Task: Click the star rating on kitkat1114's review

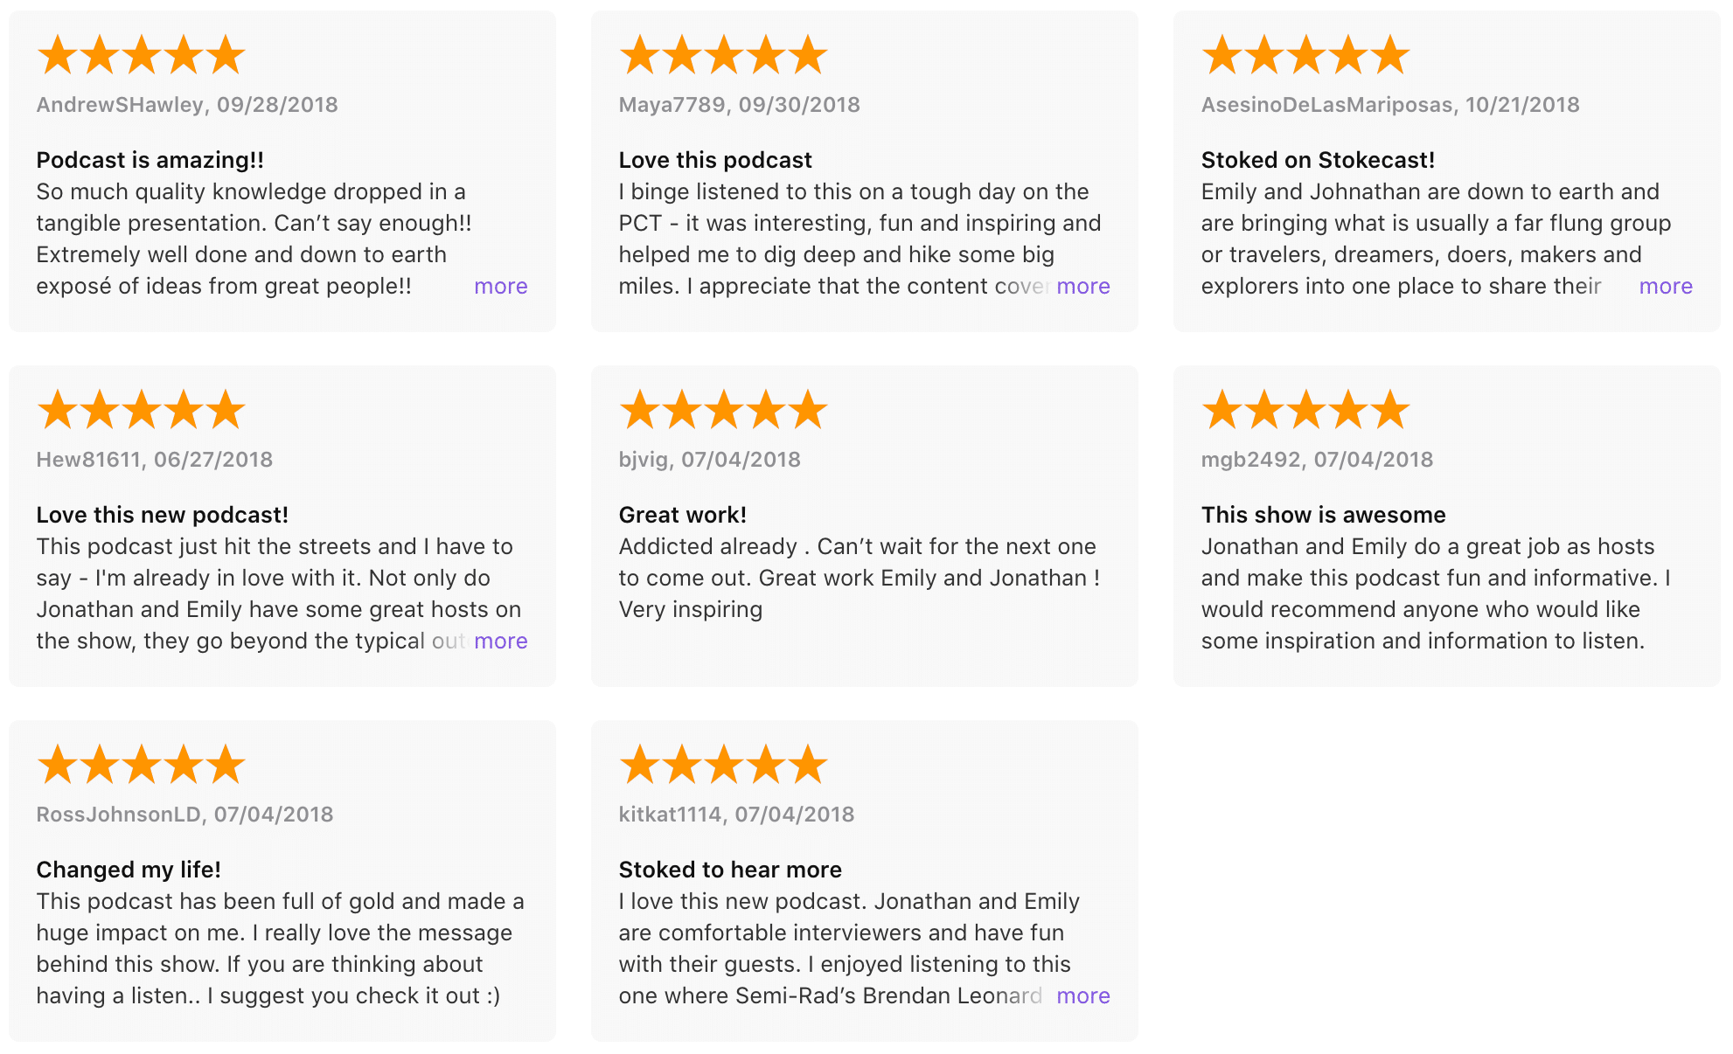Action: point(723,765)
